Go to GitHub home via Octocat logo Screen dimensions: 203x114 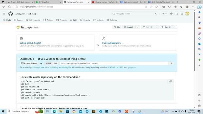10,14
